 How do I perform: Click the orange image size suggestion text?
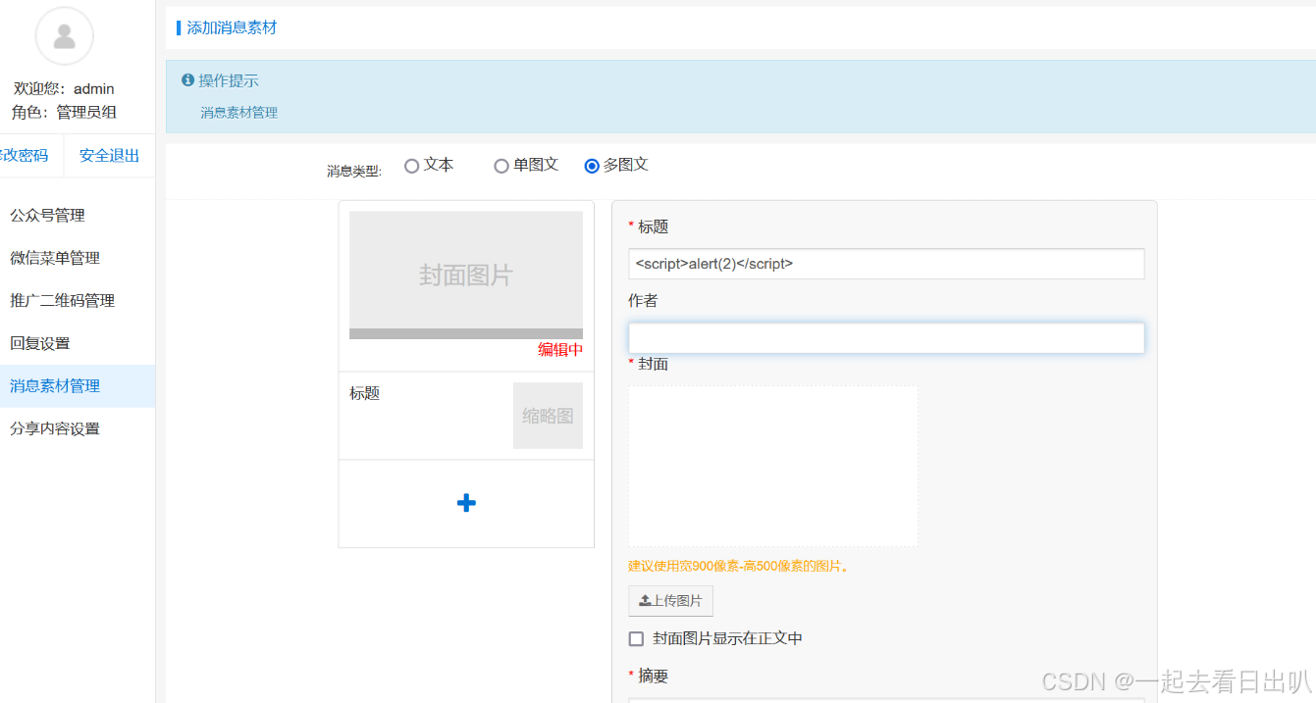coord(739,566)
